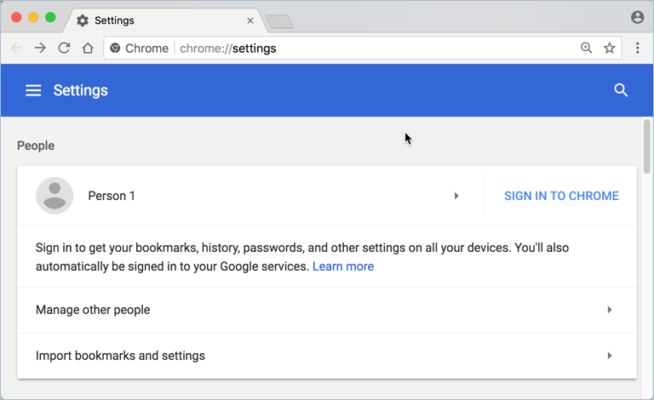Image resolution: width=654 pixels, height=400 pixels.
Task: Click the Settings title in blue header
Action: 81,90
